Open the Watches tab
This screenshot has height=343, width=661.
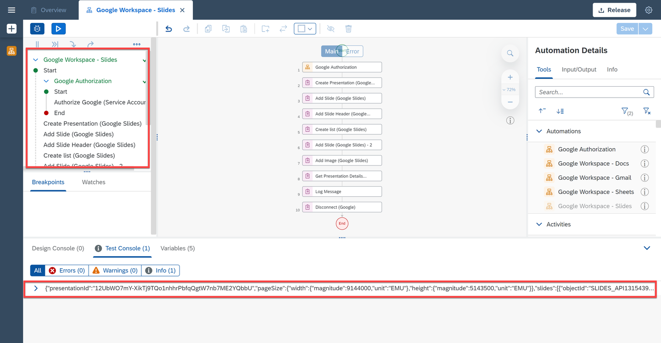pos(94,182)
